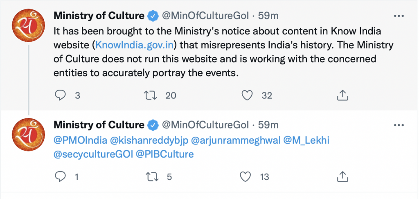
Task: Reply to the first Ministry tweet
Action: tap(61, 95)
